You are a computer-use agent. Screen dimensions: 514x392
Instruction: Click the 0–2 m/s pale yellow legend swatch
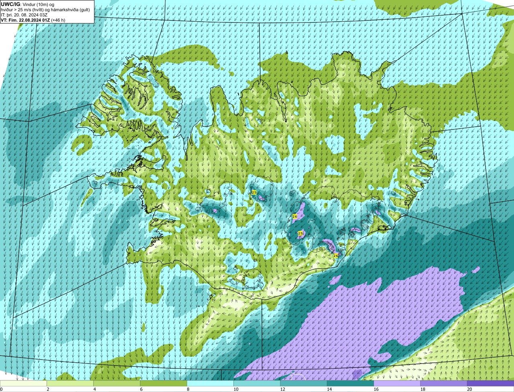23,383
